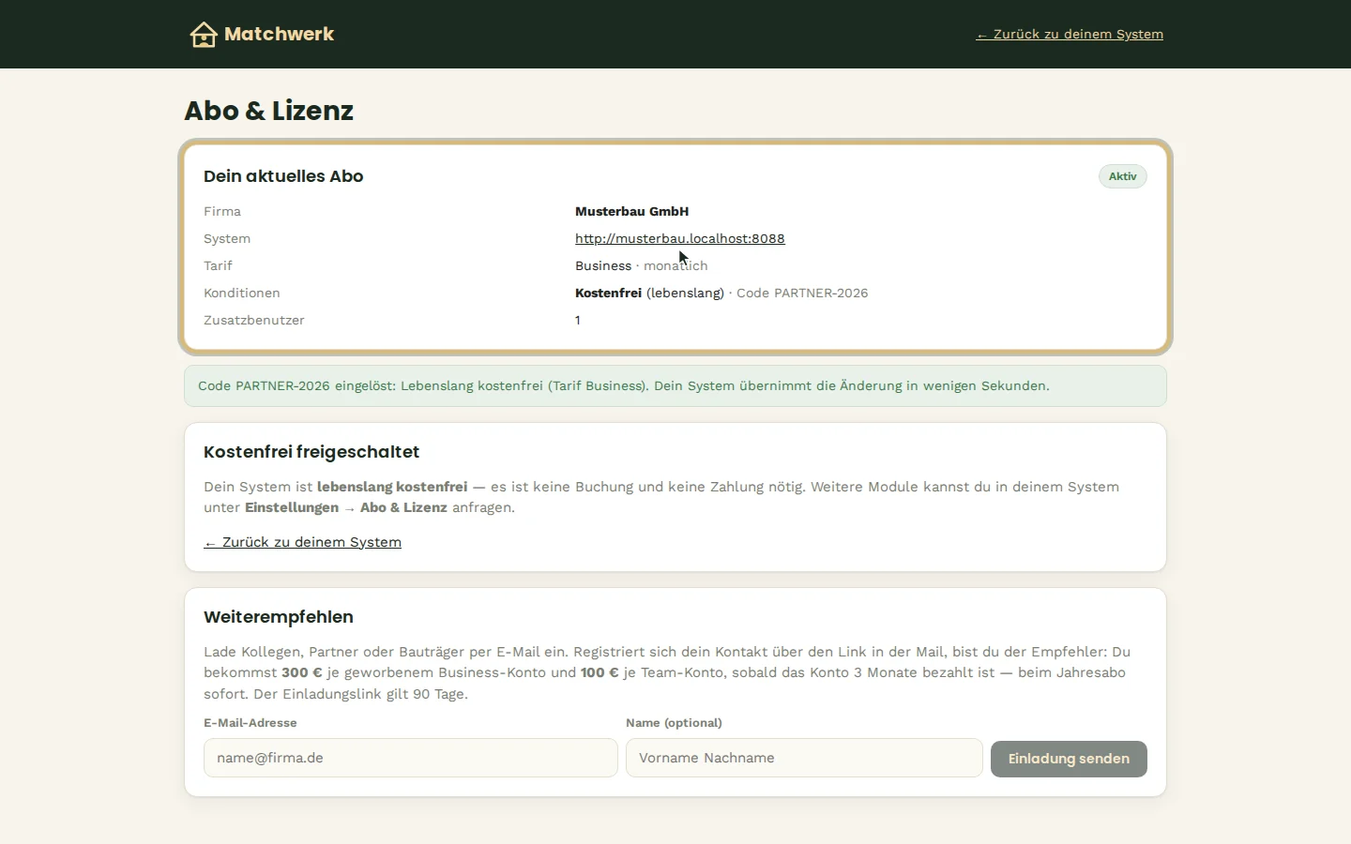The width and height of the screenshot is (1351, 844).
Task: Click the Aktiv status badge
Action: coord(1123,176)
